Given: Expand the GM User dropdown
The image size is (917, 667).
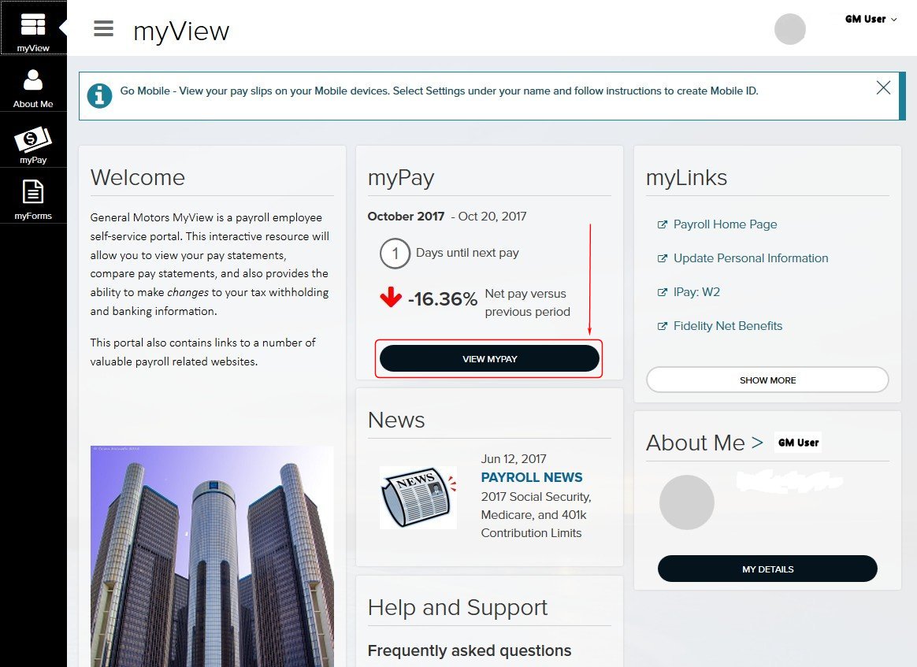Looking at the screenshot, I should [x=871, y=19].
